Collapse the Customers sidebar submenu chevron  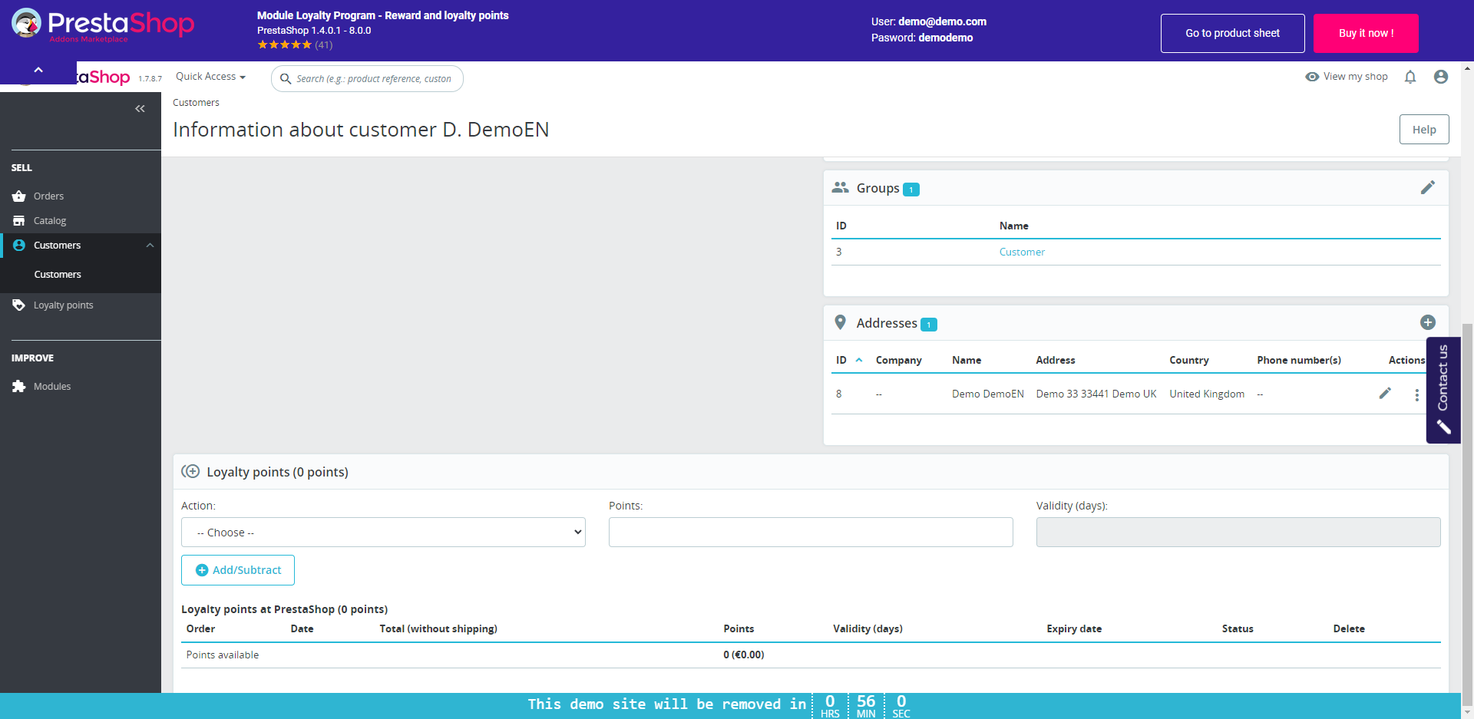click(x=150, y=246)
